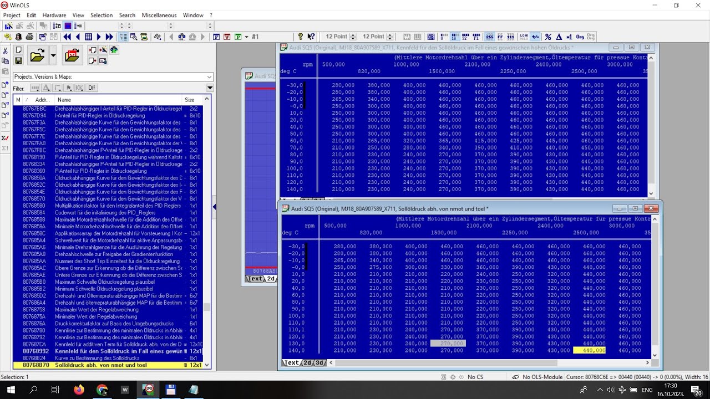
Task: Click the x1 factor icon
Action: (x=570, y=37)
